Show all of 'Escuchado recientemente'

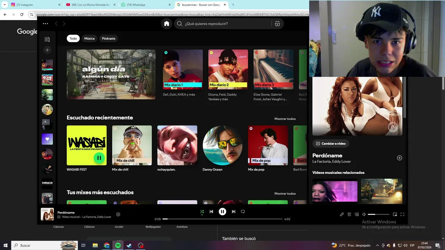click(285, 119)
